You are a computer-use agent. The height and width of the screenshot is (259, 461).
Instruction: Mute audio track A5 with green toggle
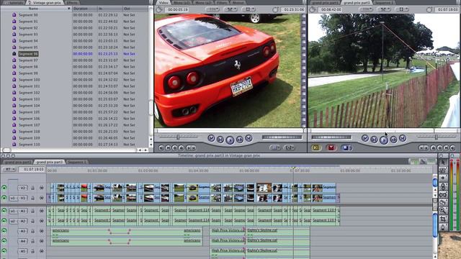coord(4,251)
